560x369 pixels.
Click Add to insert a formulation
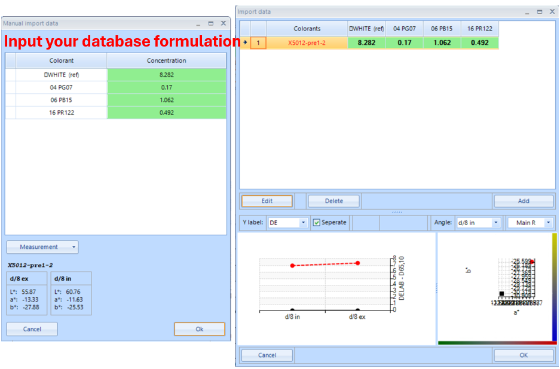[524, 201]
